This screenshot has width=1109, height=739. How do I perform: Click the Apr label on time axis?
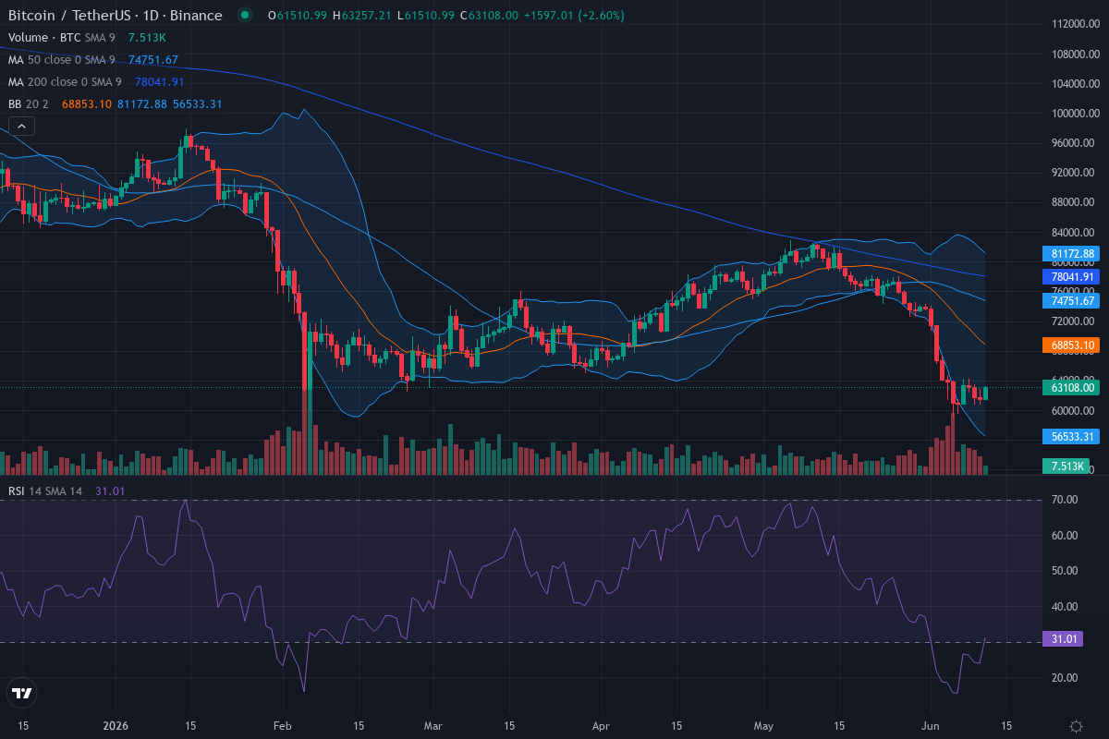[x=602, y=726]
